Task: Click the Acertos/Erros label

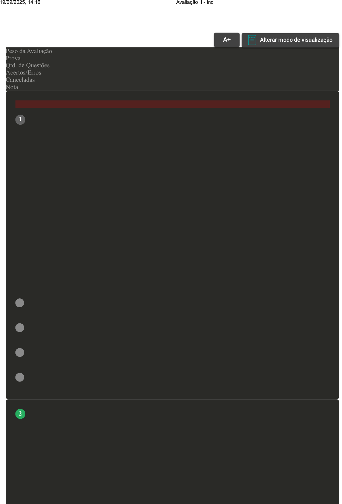Action: pos(23,73)
